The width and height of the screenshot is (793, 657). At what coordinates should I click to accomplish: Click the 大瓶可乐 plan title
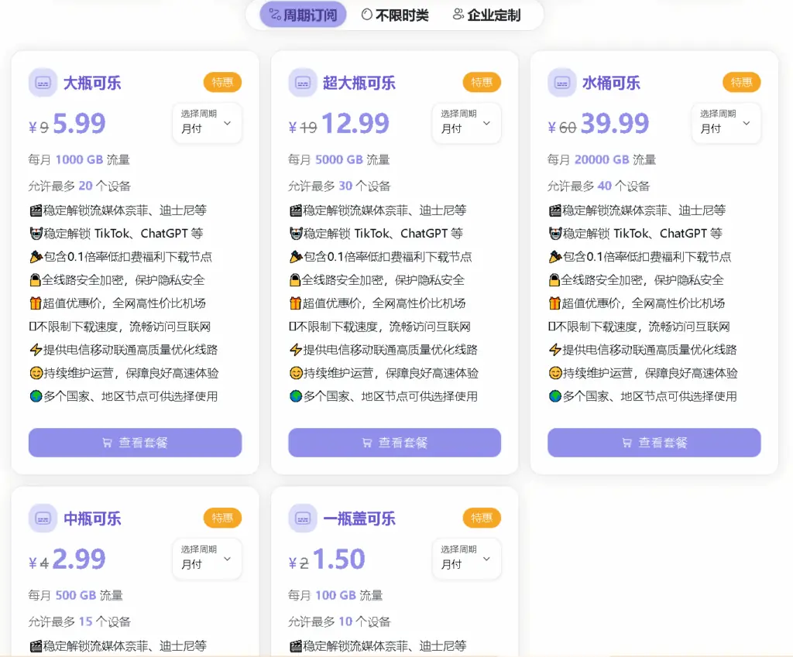point(92,83)
